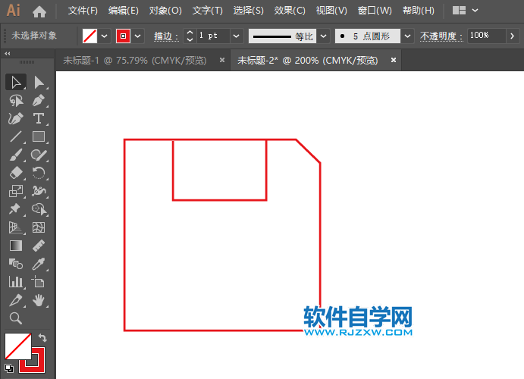Screen dimensions: 524x379
Task: Select the Rectangle tool
Action: pos(39,136)
